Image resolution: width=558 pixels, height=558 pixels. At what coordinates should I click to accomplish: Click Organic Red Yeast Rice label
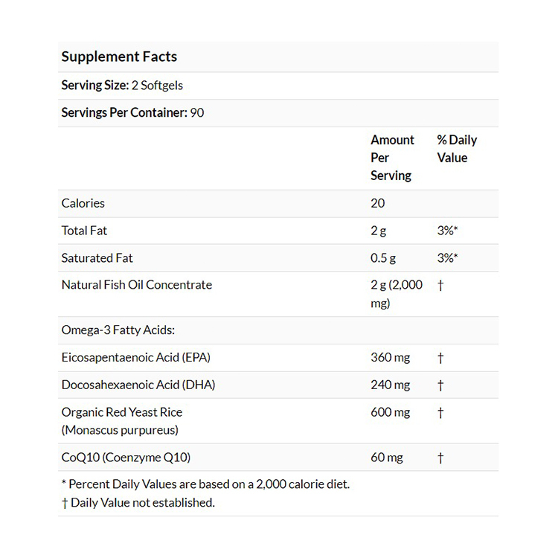point(122,412)
